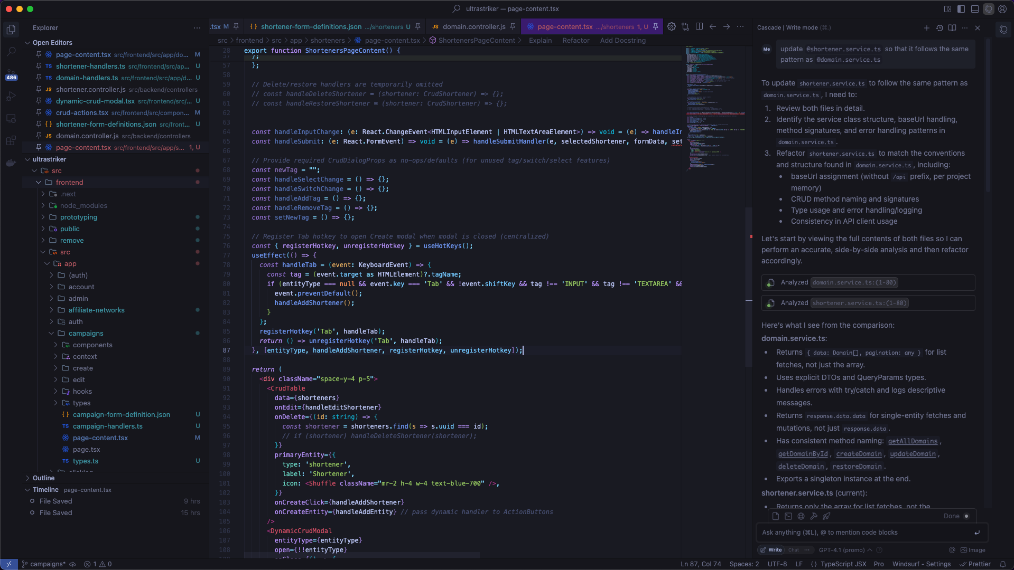Click the Image attach button in Cascade

(x=973, y=550)
